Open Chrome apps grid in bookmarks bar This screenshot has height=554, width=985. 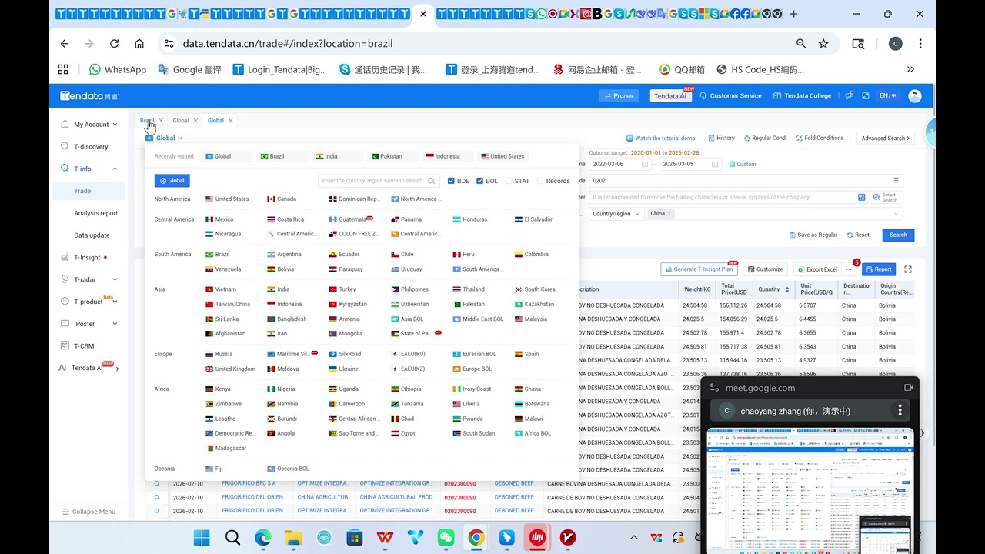(x=63, y=69)
